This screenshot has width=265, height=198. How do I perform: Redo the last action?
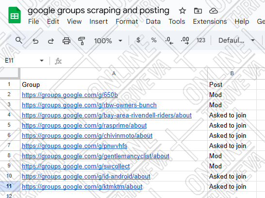50,41
